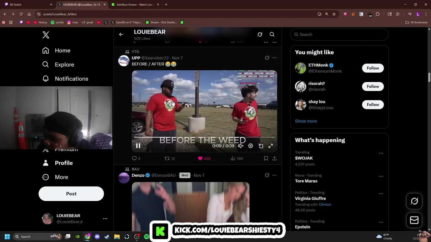Bookmark UPP's BEFORE / AFTER post
This screenshot has width=431, height=242.
click(x=266, y=158)
